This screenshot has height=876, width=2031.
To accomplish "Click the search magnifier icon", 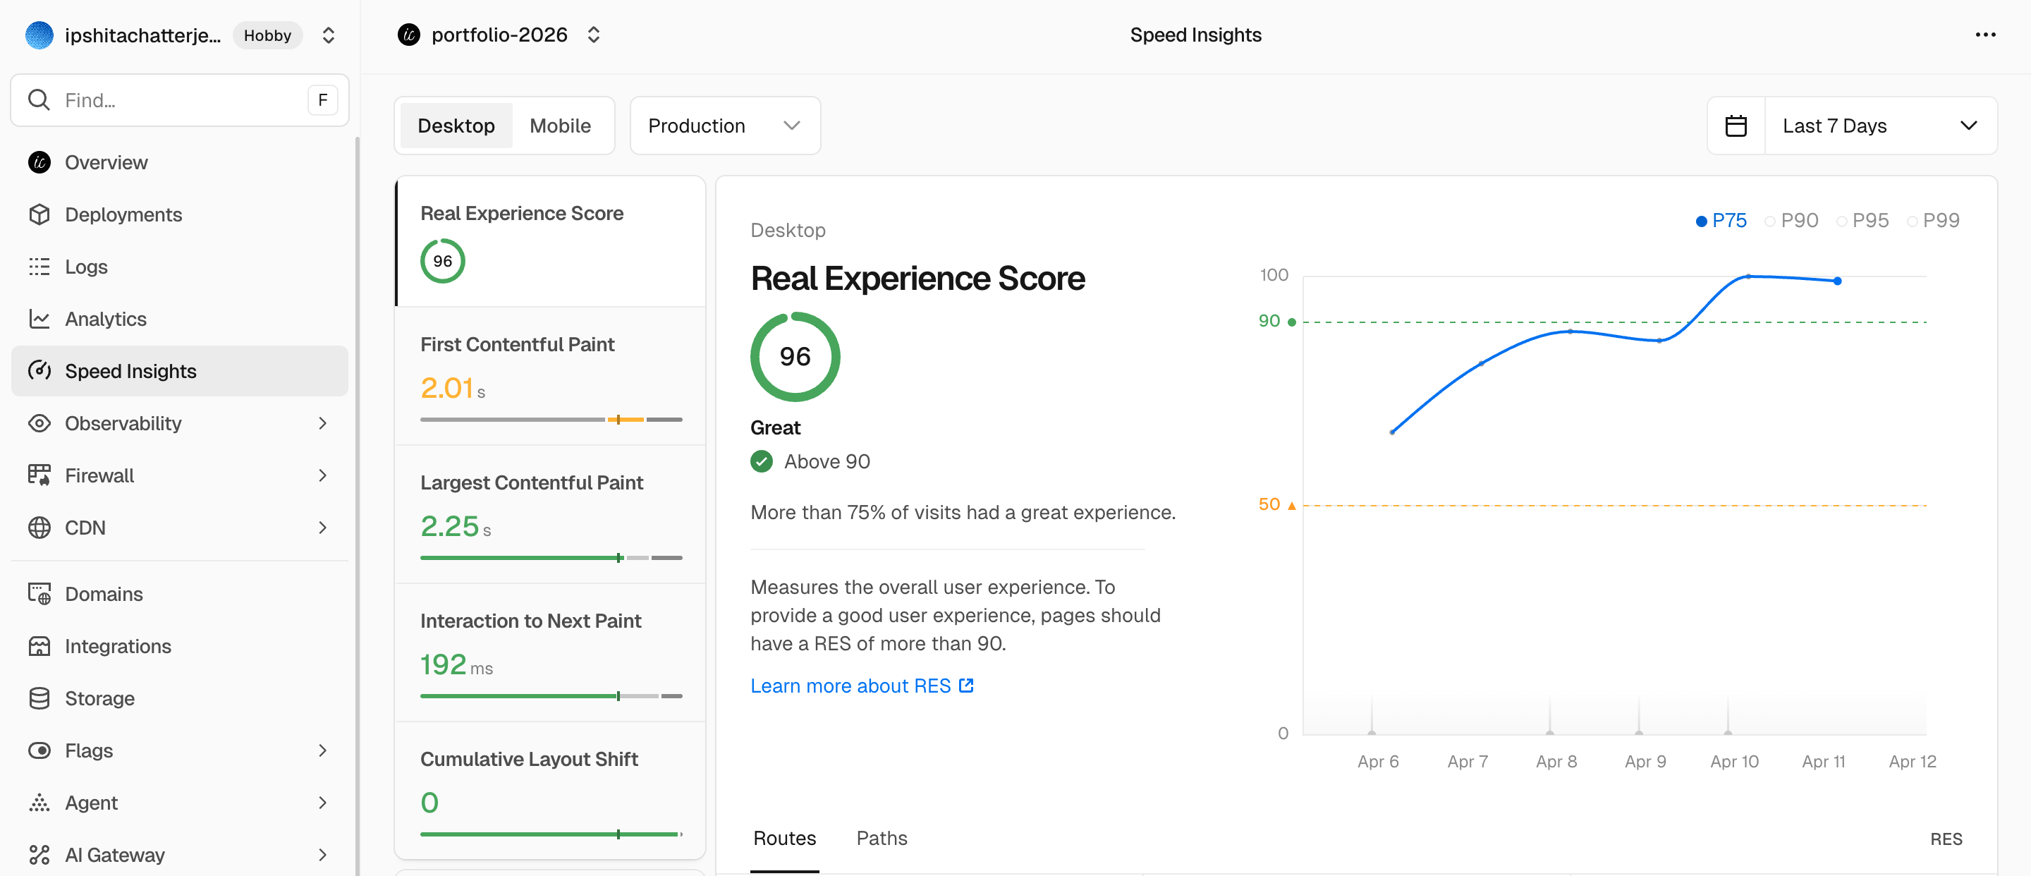I will tap(39, 100).
